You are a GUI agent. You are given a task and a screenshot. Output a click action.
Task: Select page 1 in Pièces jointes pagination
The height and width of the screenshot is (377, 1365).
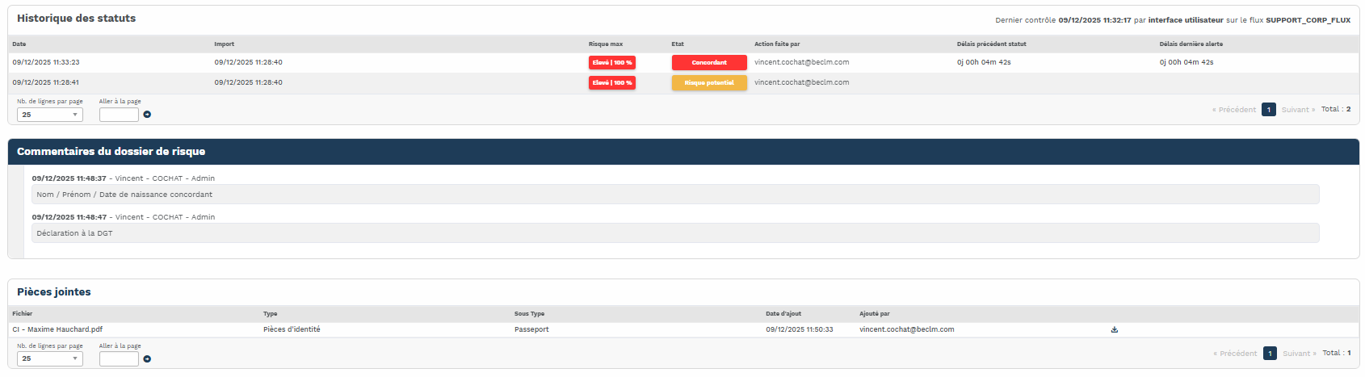1270,354
